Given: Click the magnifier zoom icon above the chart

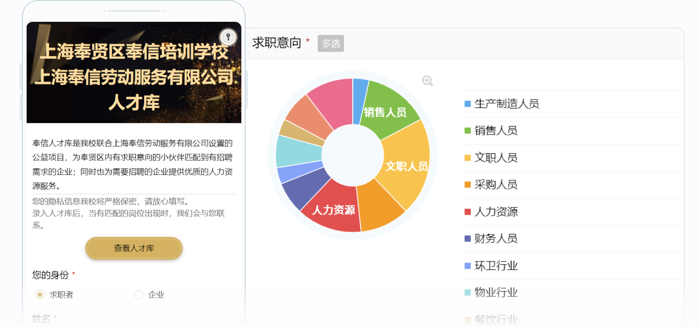Looking at the screenshot, I should click(x=427, y=81).
